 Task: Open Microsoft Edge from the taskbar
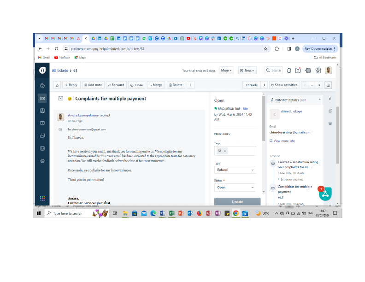[x=153, y=213]
